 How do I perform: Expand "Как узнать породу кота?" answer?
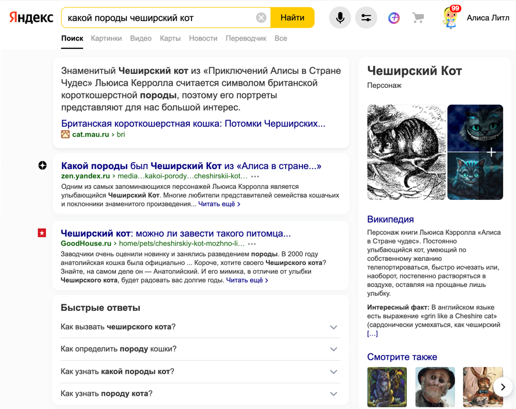pos(333,394)
